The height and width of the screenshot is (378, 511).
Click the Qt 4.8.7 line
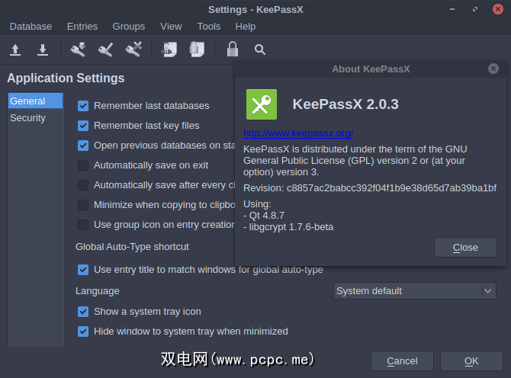pos(264,216)
